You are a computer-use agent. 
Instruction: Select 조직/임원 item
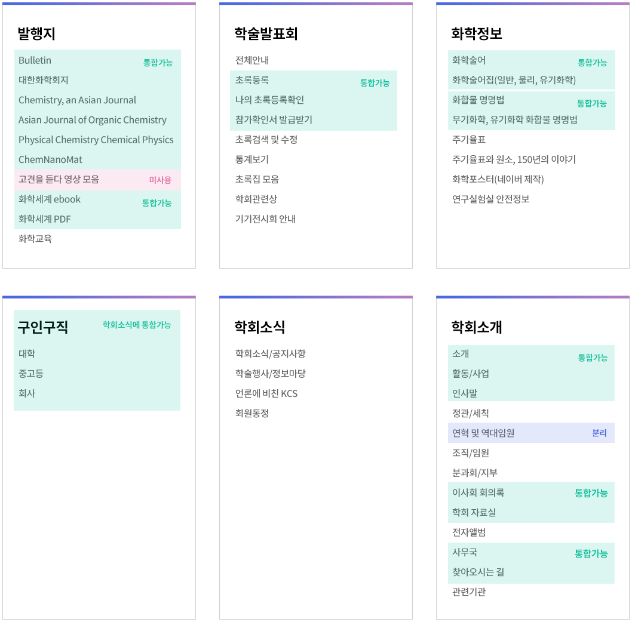[470, 453]
